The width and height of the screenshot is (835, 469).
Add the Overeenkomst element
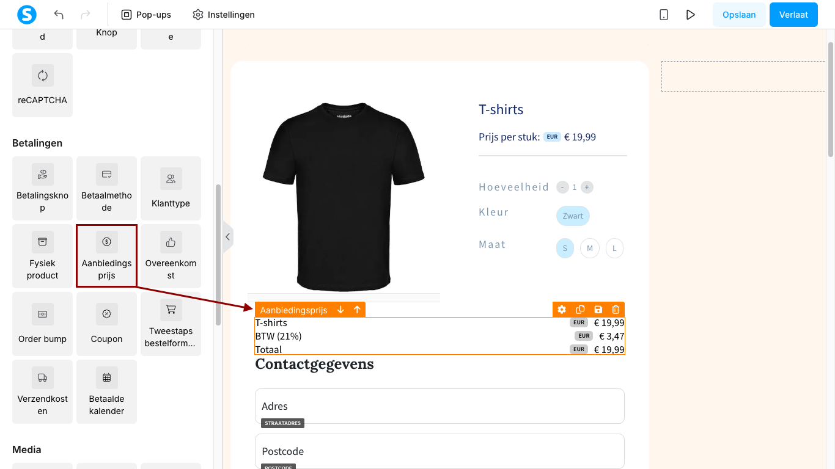tap(171, 256)
